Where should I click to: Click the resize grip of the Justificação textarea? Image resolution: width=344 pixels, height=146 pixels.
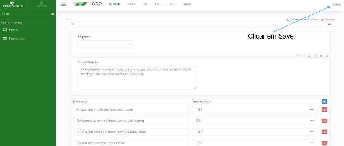pos(195,88)
